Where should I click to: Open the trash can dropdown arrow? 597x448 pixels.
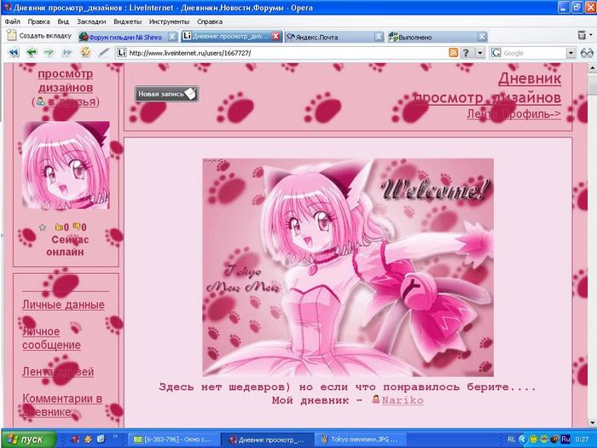tap(591, 35)
